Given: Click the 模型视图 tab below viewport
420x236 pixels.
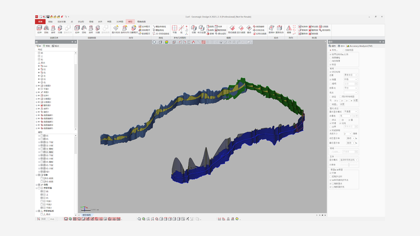Looking at the screenshot, I should (86, 215).
